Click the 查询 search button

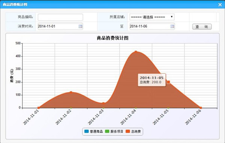(202, 27)
